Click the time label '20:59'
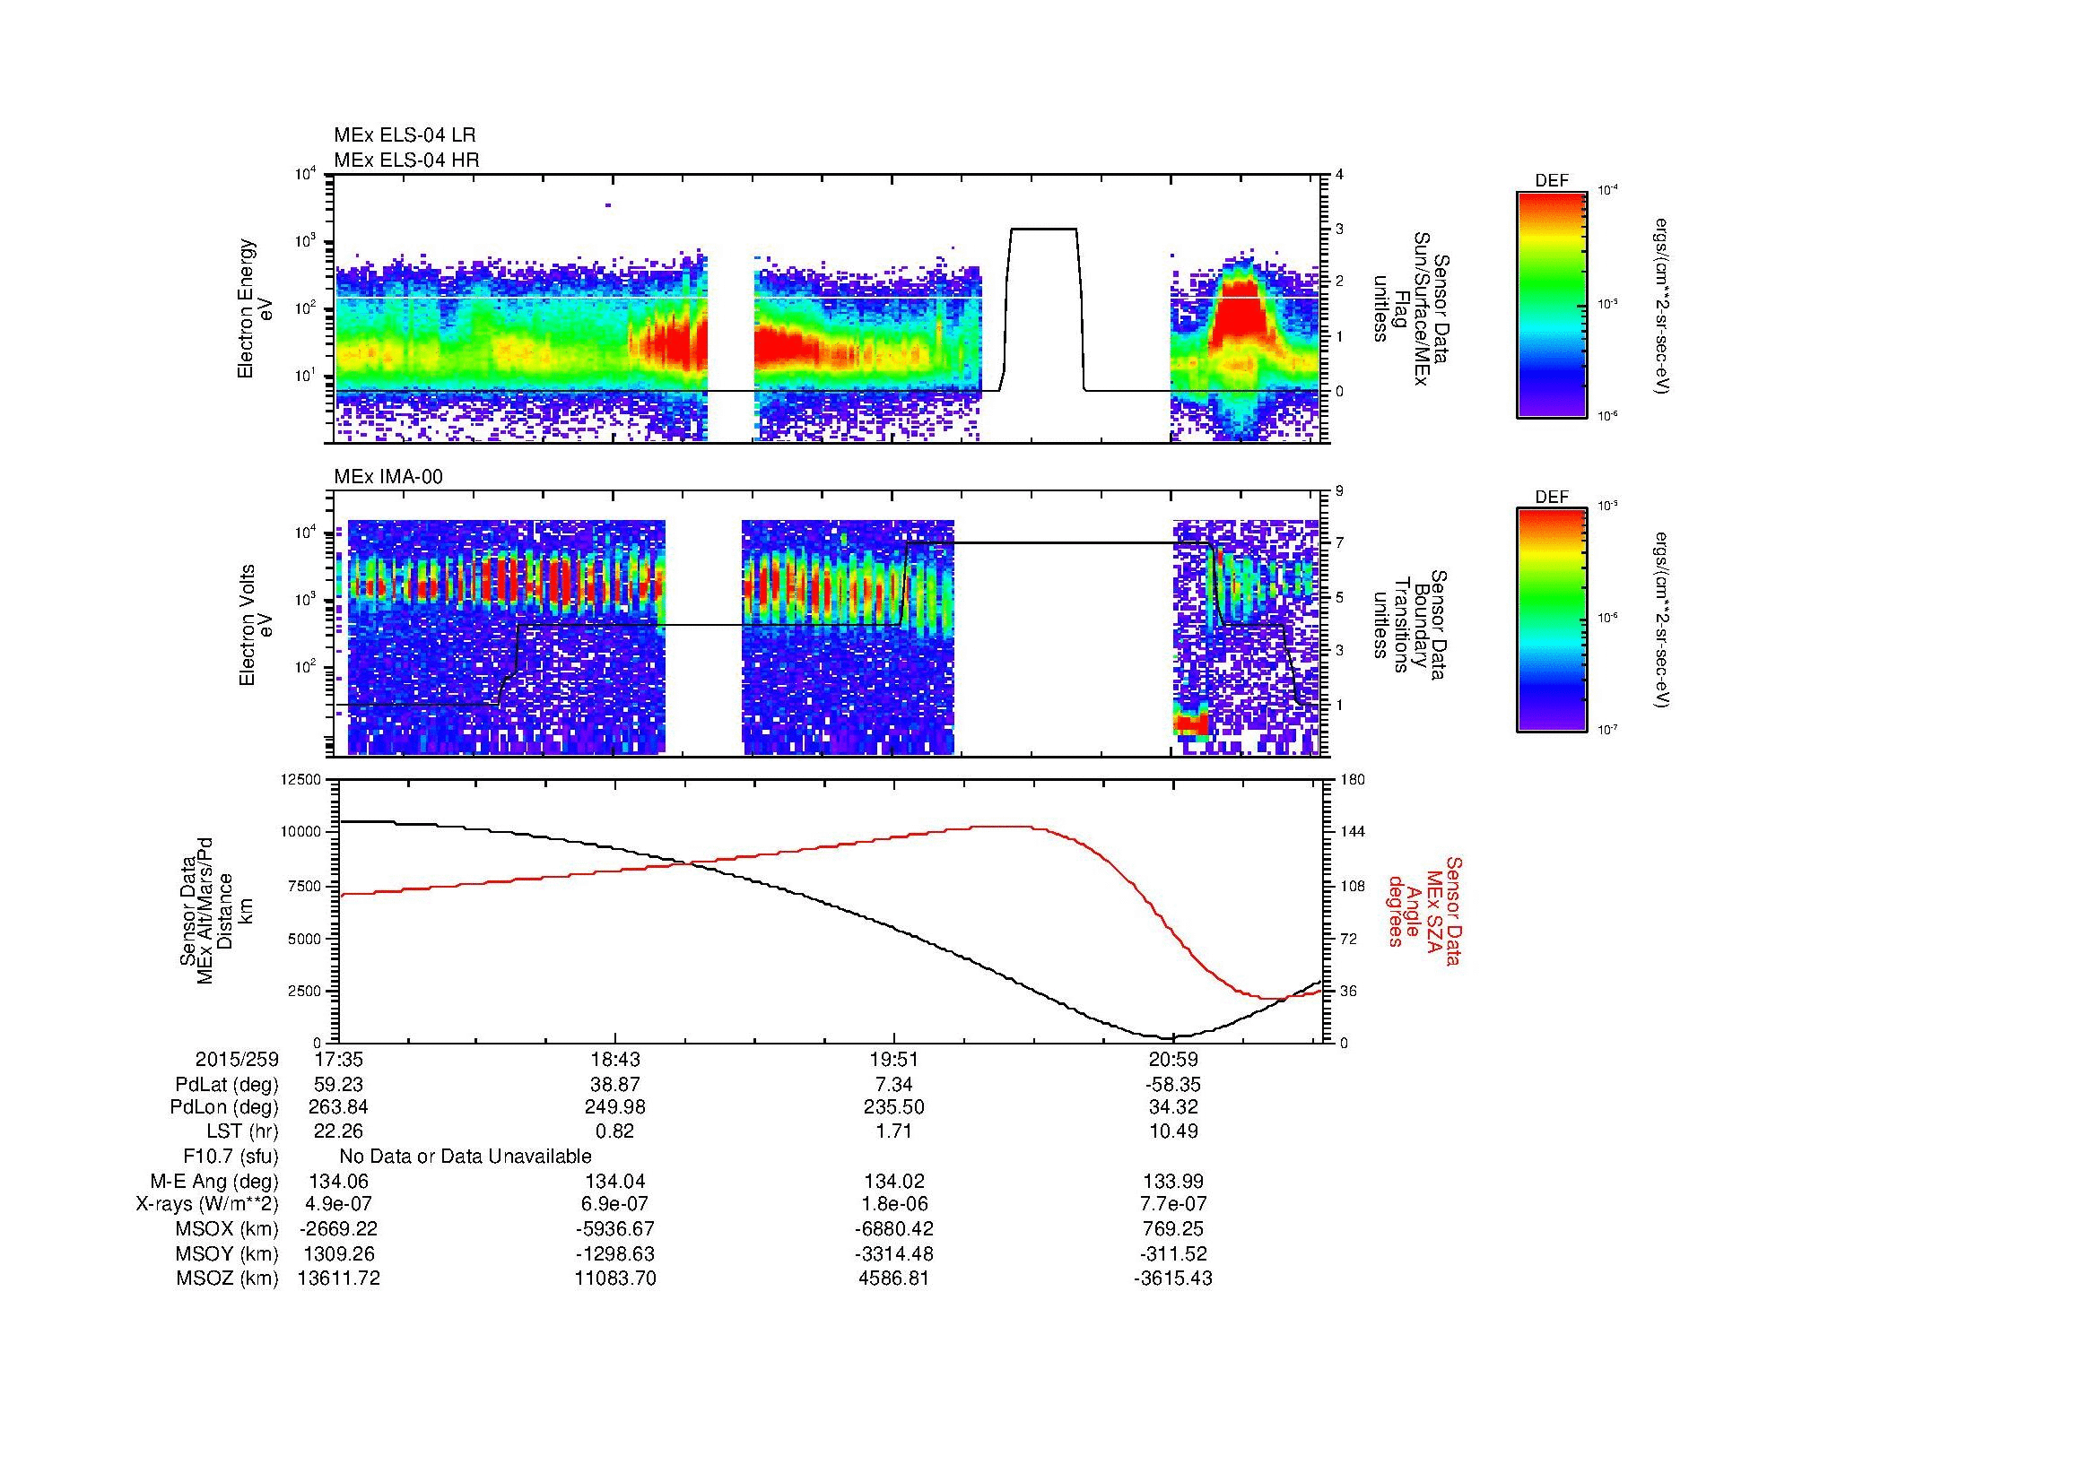Image resolution: width=2098 pixels, height=1482 pixels. coord(1172,1059)
